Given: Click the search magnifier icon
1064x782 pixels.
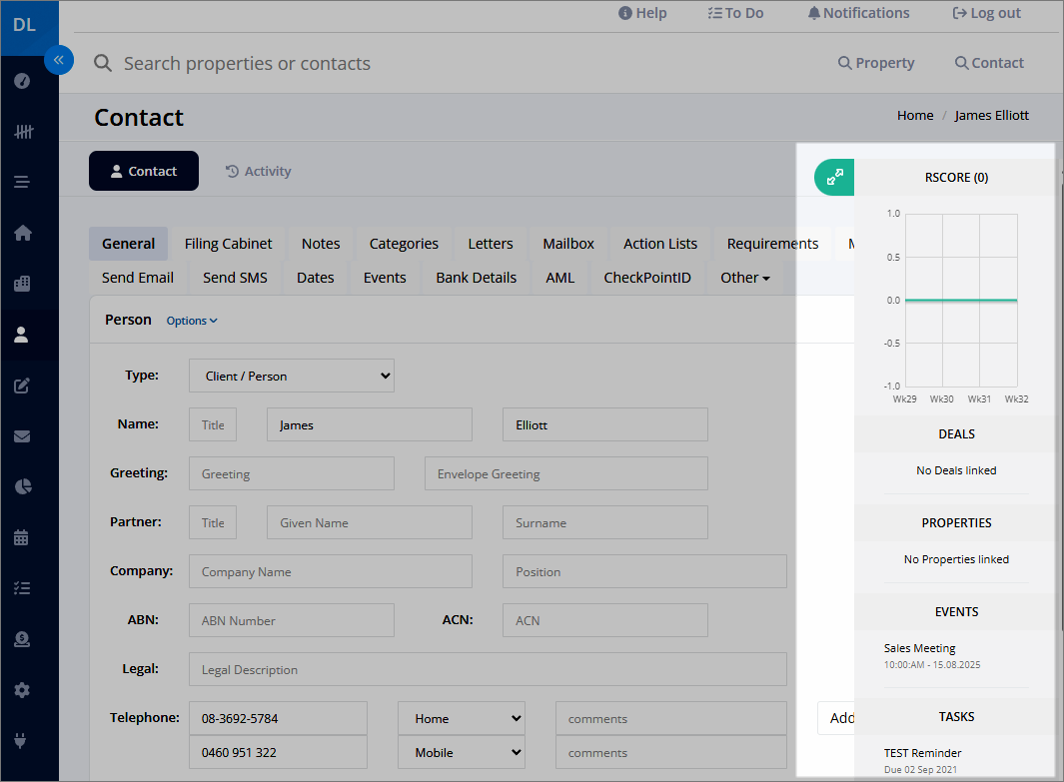Looking at the screenshot, I should pyautogui.click(x=103, y=63).
